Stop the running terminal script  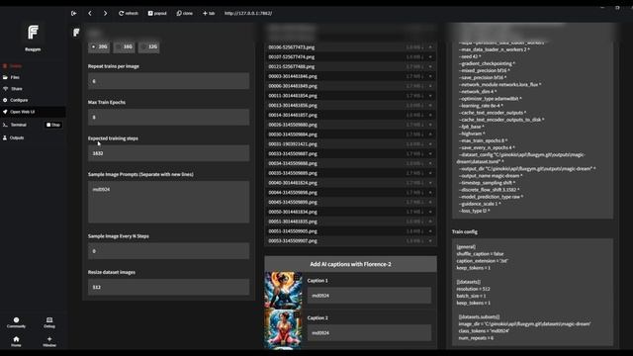53,125
